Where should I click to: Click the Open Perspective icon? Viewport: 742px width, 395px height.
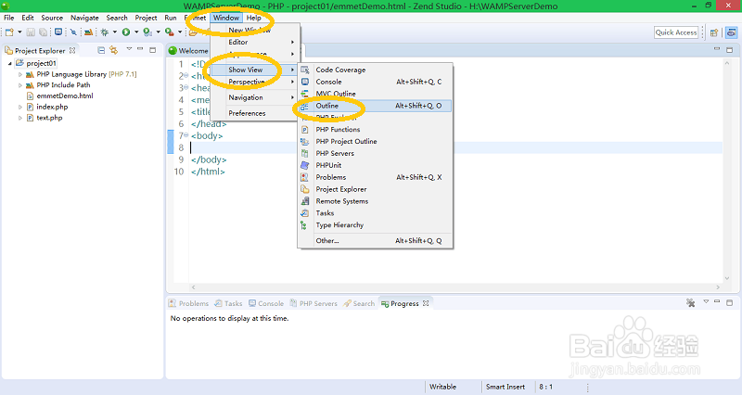(714, 32)
